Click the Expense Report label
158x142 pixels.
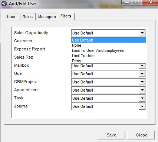point(29,49)
